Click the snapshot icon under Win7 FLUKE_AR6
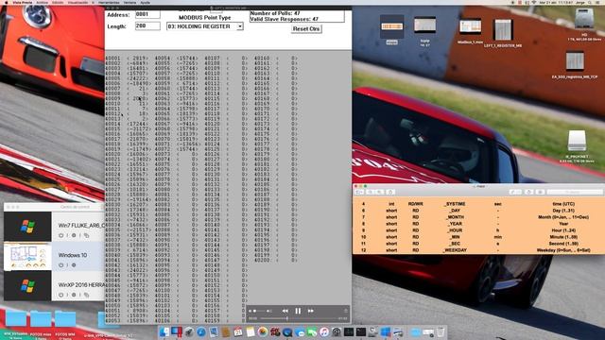This screenshot has width=605, height=340. point(86,235)
